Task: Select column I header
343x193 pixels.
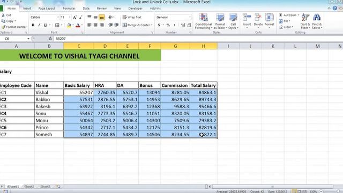Action: tap(228, 46)
